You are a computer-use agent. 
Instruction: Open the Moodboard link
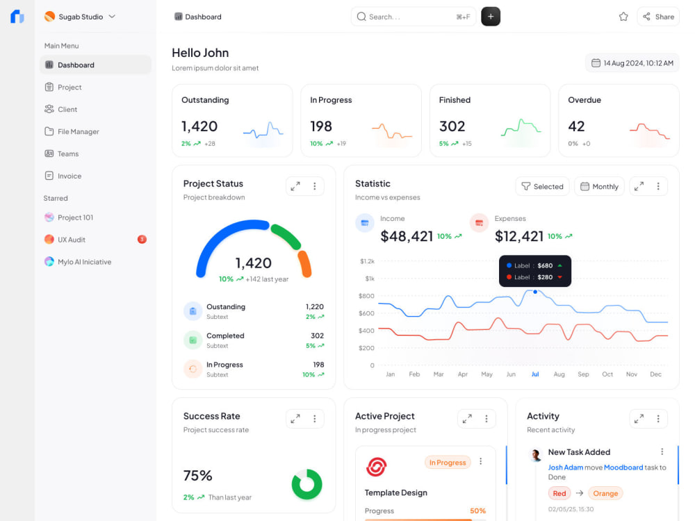[623, 468]
